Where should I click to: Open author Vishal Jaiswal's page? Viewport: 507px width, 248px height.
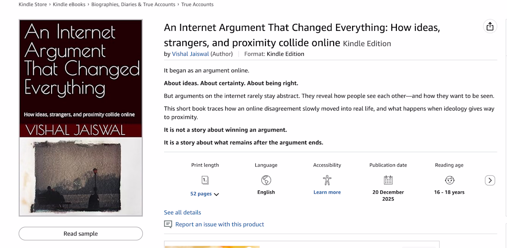[190, 54]
